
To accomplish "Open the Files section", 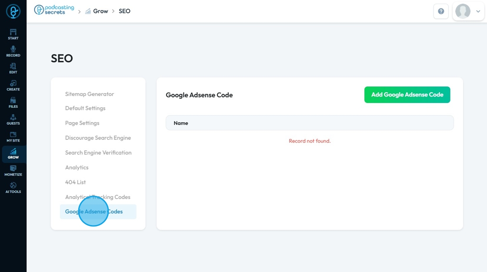I will tap(13, 103).
